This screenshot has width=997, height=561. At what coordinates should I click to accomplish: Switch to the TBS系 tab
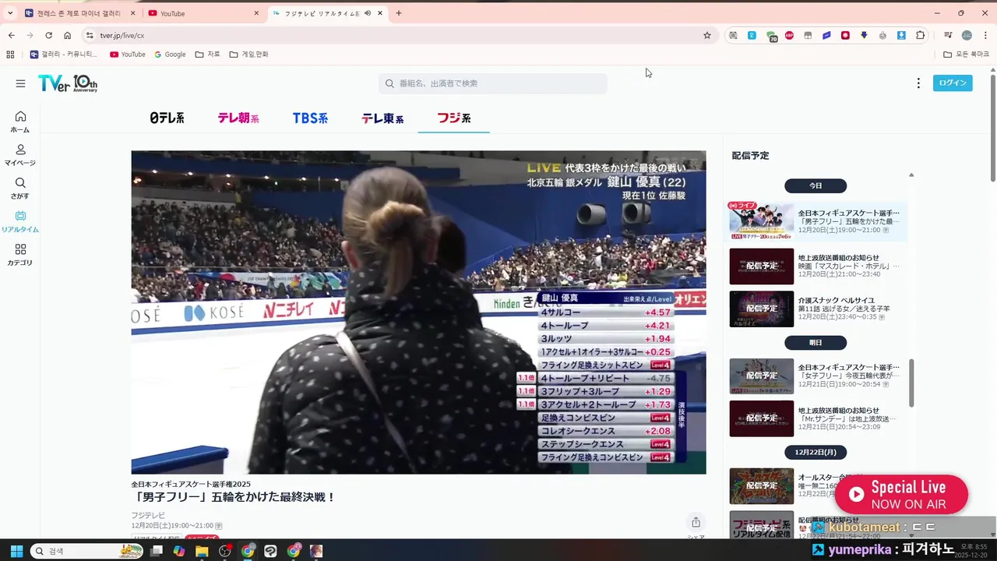(x=310, y=118)
